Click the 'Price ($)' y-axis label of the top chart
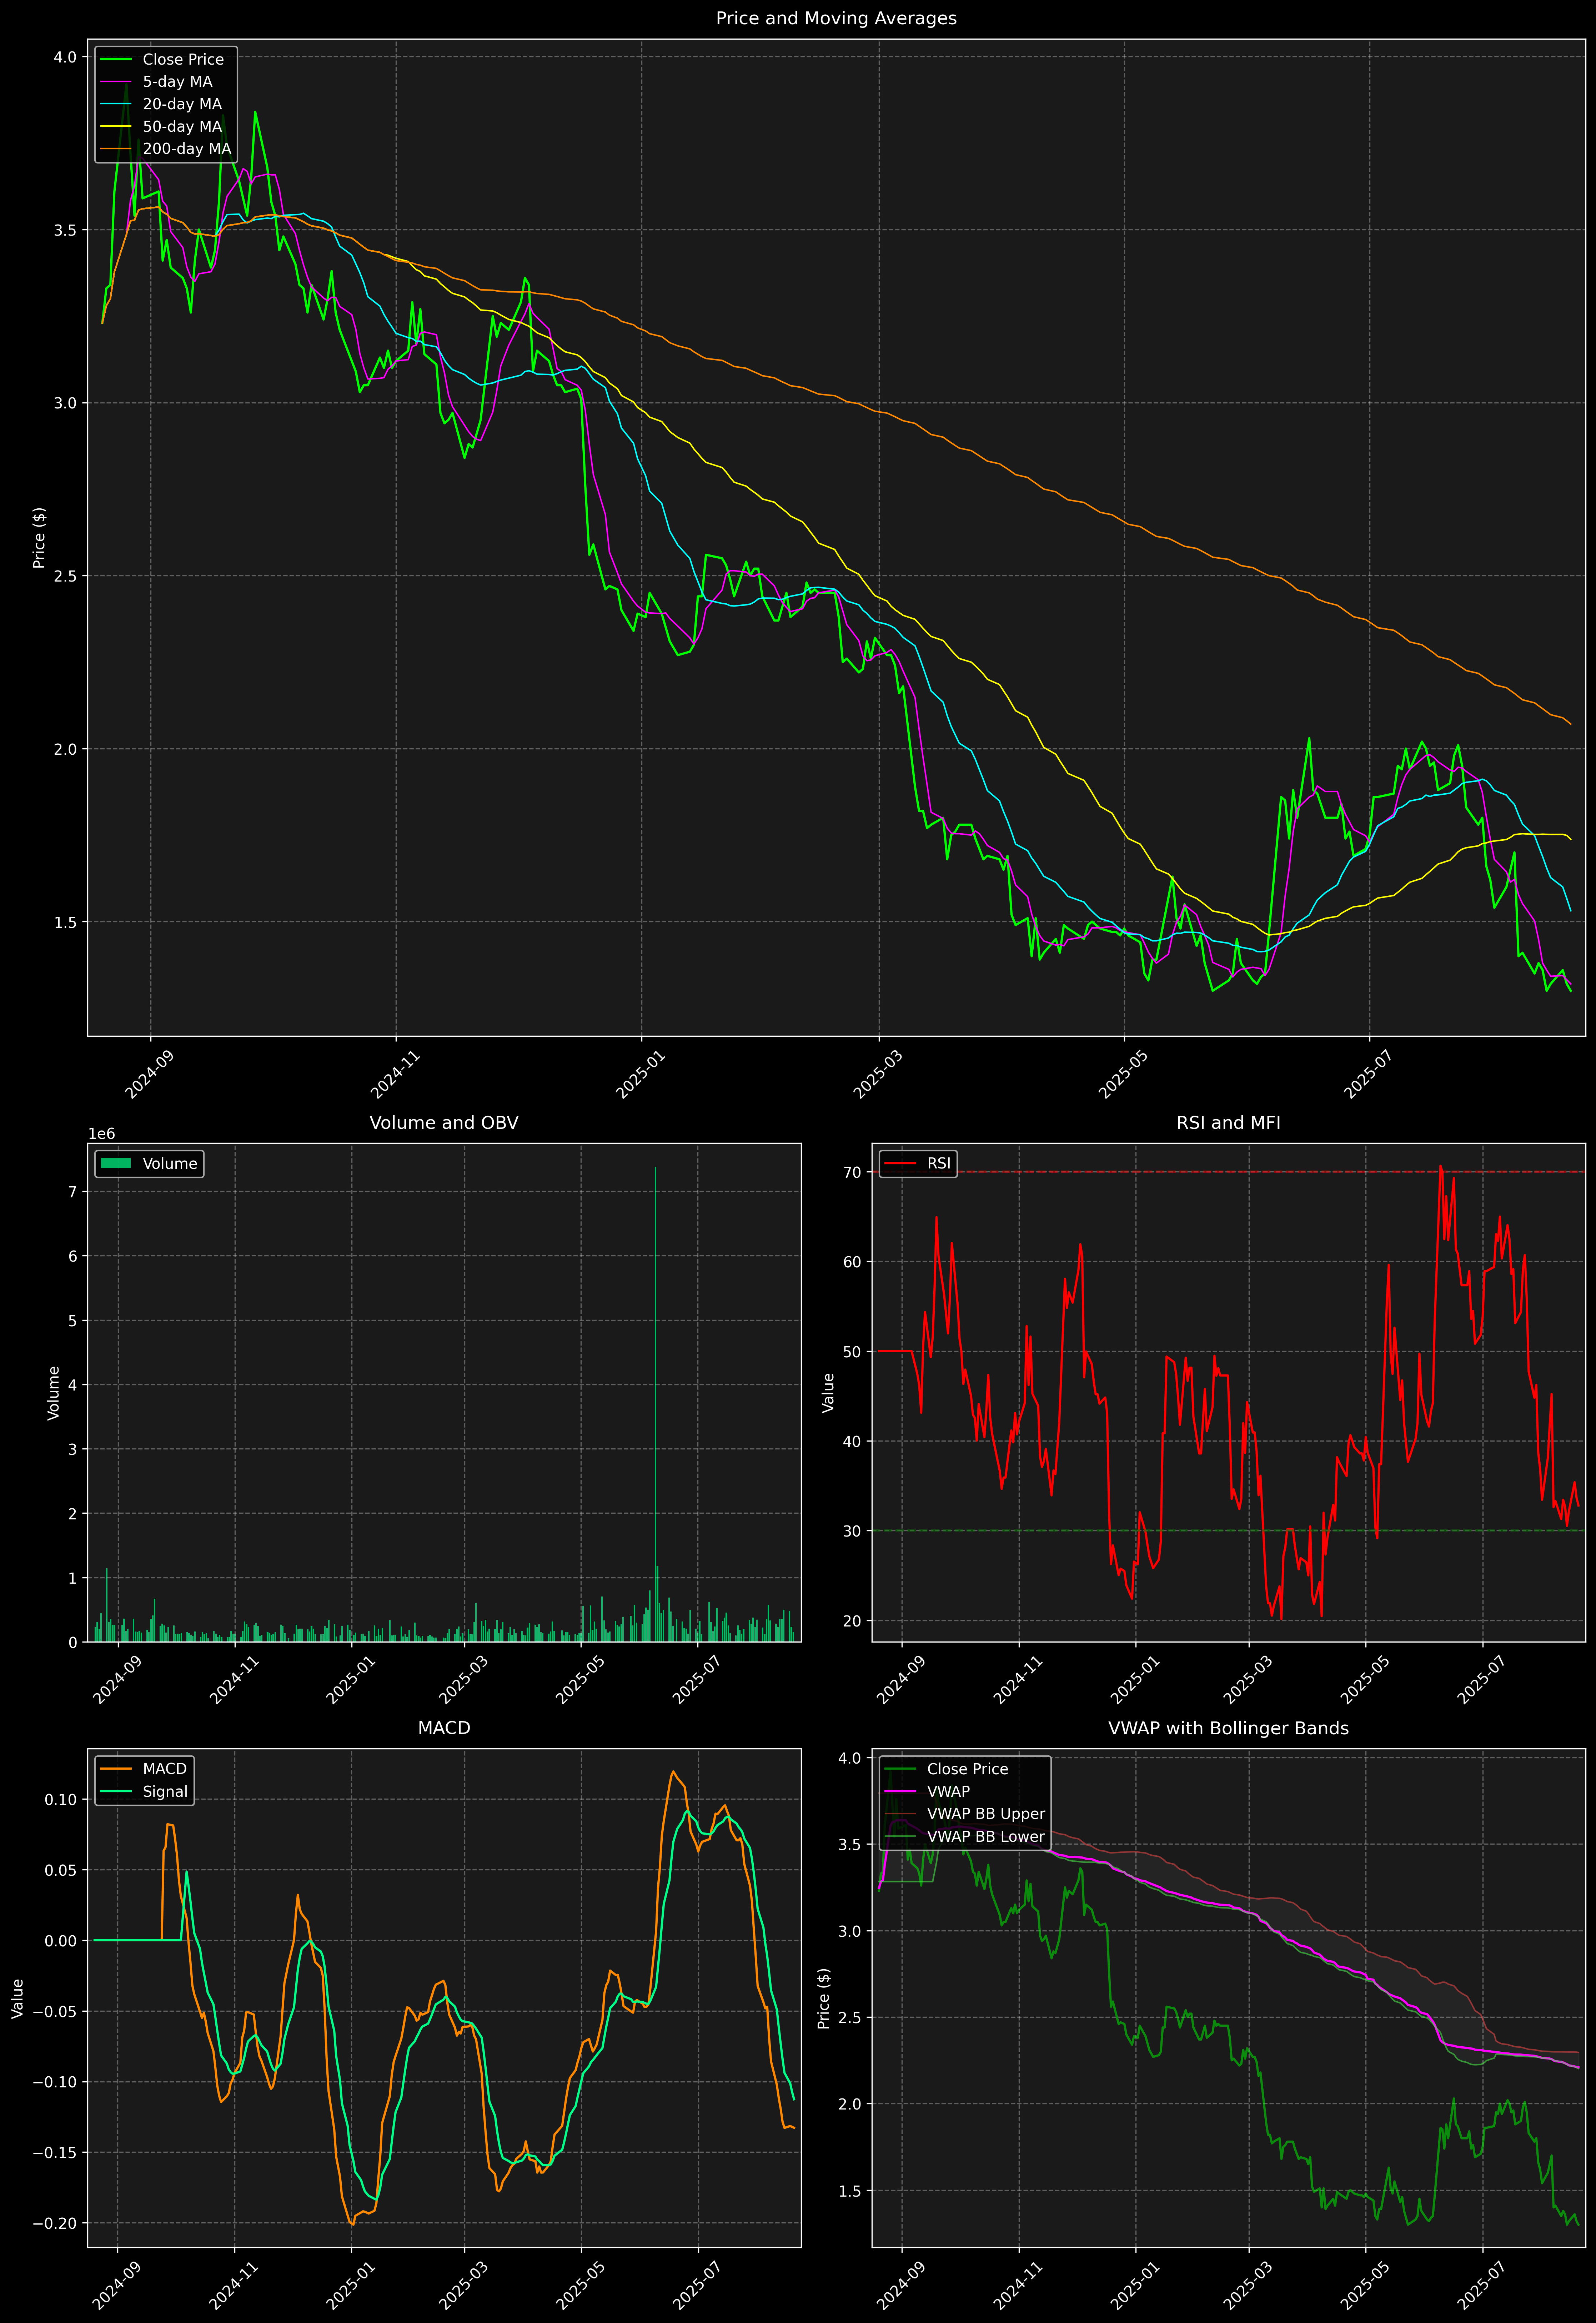 click(x=39, y=538)
